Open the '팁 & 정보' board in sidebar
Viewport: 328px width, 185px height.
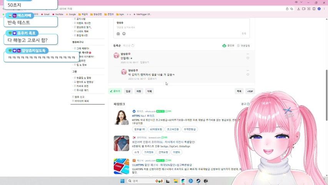[x=82, y=65]
